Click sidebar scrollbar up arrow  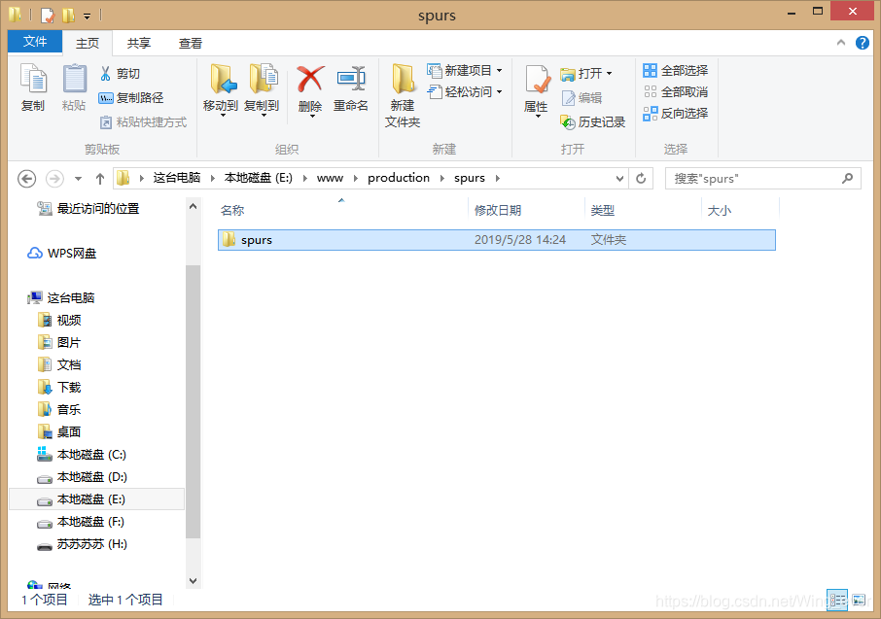tap(193, 206)
